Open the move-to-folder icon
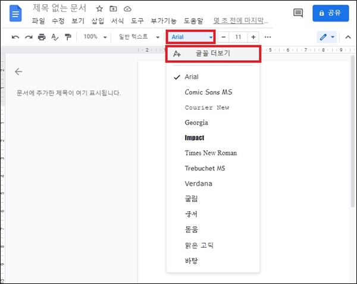Viewport: 357px width, 284px height. point(113,9)
